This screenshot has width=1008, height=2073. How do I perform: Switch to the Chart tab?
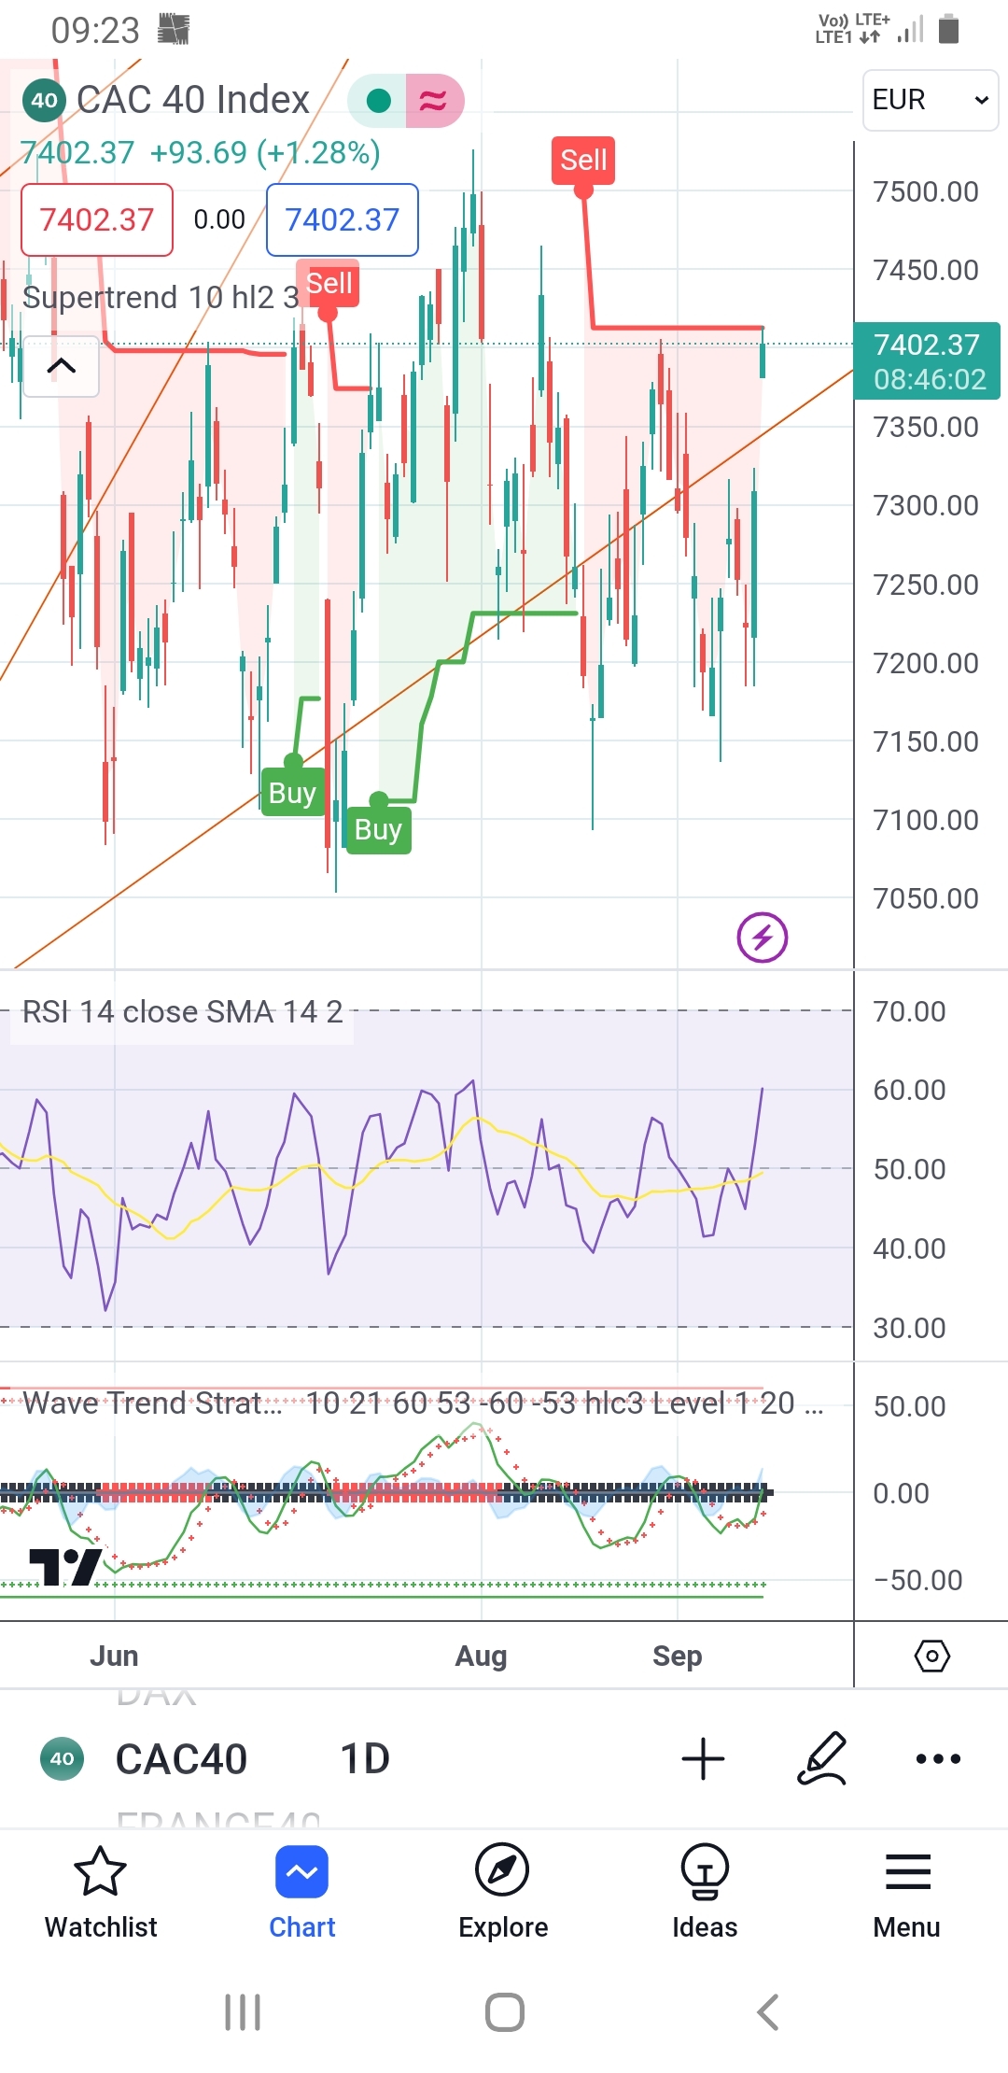[301, 1893]
